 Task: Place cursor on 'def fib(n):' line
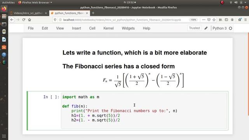coord(75,106)
